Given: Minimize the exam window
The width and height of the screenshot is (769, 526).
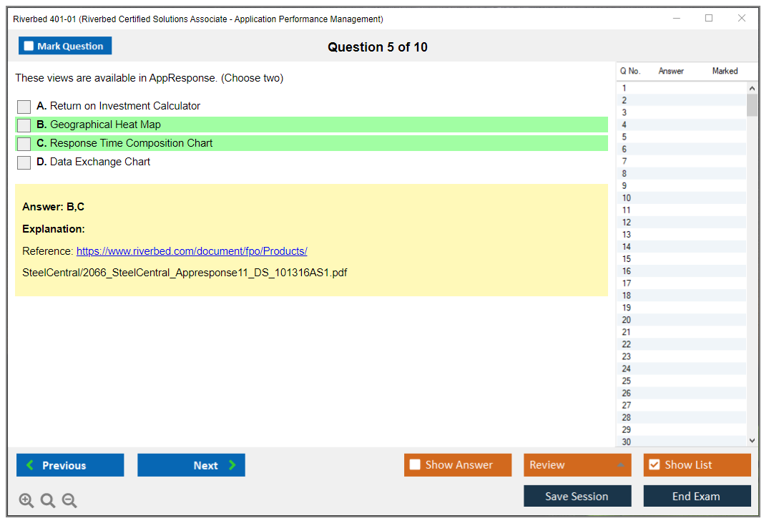Looking at the screenshot, I should click(x=677, y=19).
